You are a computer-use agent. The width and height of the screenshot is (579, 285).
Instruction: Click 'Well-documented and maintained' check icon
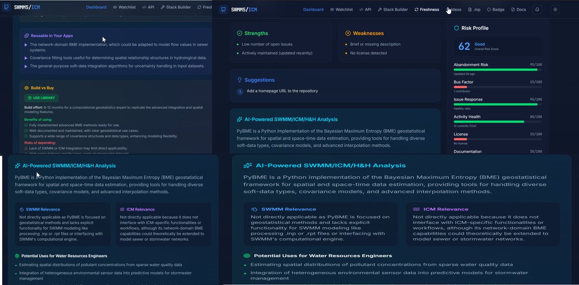click(26, 130)
